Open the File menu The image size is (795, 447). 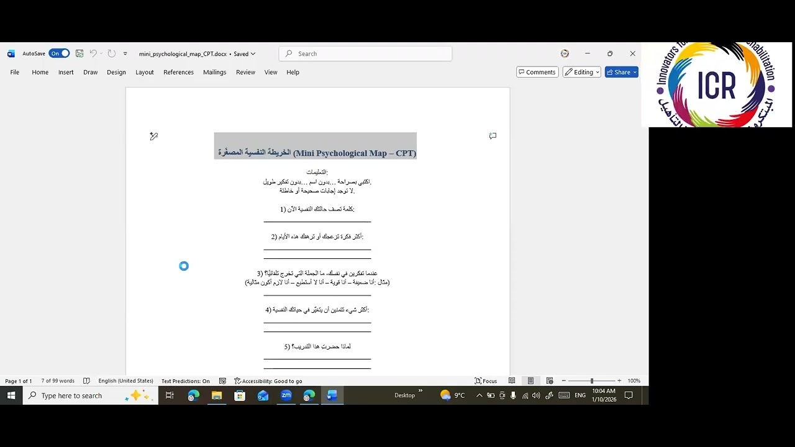pyautogui.click(x=14, y=72)
